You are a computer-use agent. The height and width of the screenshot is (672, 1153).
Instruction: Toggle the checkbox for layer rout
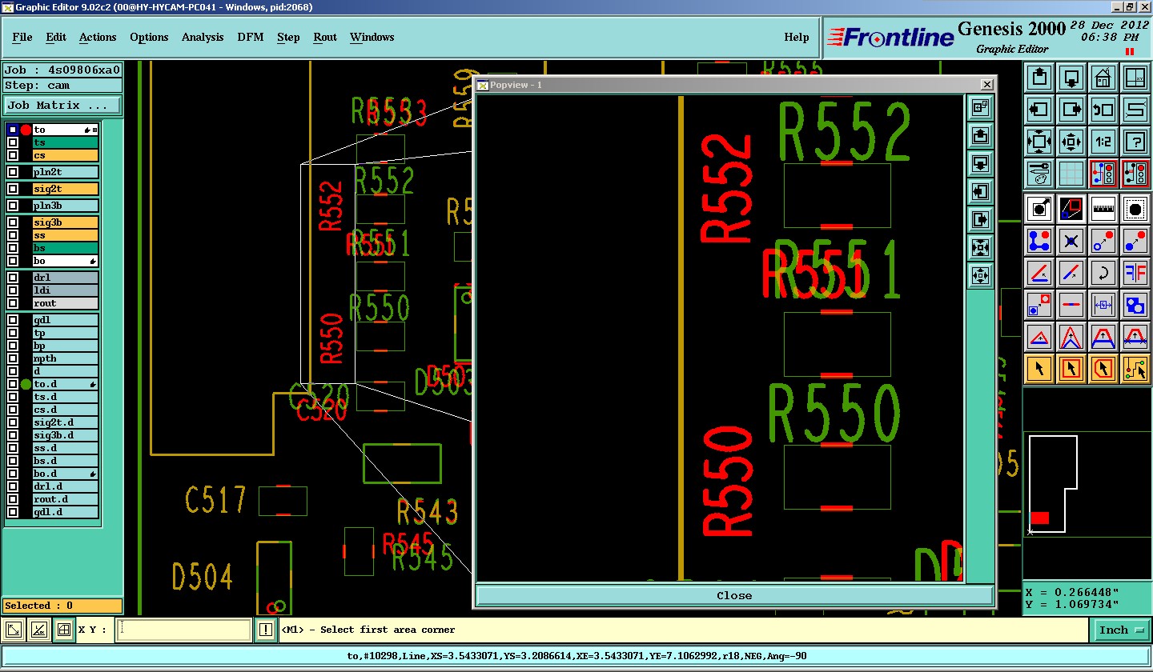tap(13, 303)
